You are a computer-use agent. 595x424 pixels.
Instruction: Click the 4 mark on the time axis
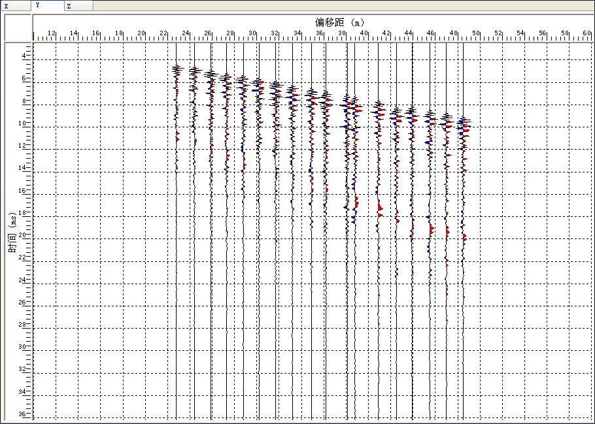(x=25, y=56)
